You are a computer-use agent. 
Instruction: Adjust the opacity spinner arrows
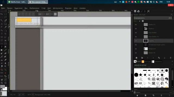[173, 18]
